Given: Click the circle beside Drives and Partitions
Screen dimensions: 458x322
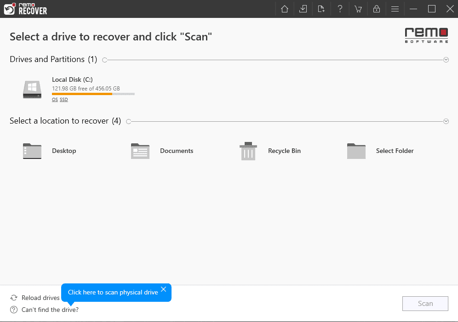Looking at the screenshot, I should [104, 60].
